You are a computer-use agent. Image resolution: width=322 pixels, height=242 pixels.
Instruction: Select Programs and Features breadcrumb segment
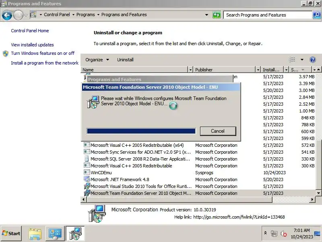click(124, 15)
